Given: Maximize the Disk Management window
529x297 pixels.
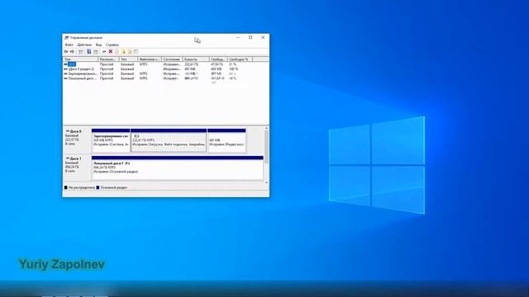Looking at the screenshot, I should pyautogui.click(x=250, y=37).
